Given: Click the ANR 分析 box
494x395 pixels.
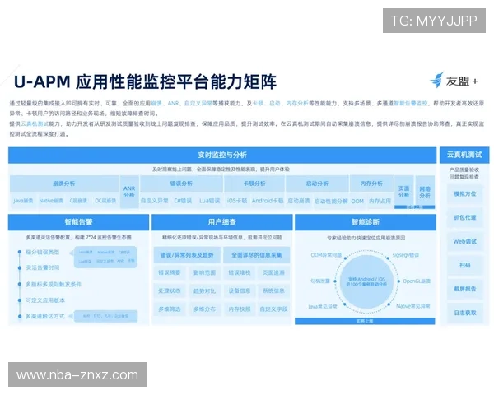Looking at the screenshot, I should (x=129, y=192).
